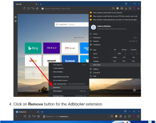This screenshot has width=156, height=123.
Task: Click the home icon in upper browser toolbar
Action: (29, 9)
